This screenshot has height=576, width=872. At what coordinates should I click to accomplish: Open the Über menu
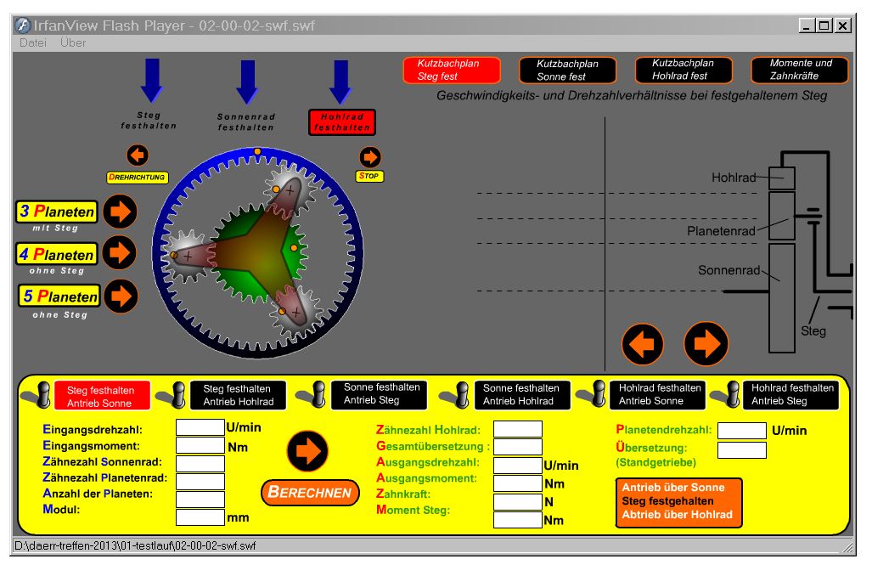click(x=73, y=42)
